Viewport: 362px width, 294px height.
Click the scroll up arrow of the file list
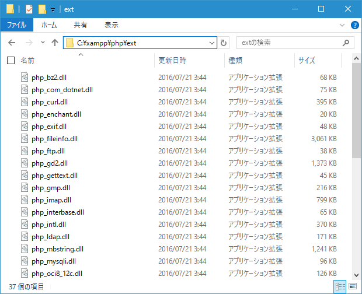(x=356, y=58)
